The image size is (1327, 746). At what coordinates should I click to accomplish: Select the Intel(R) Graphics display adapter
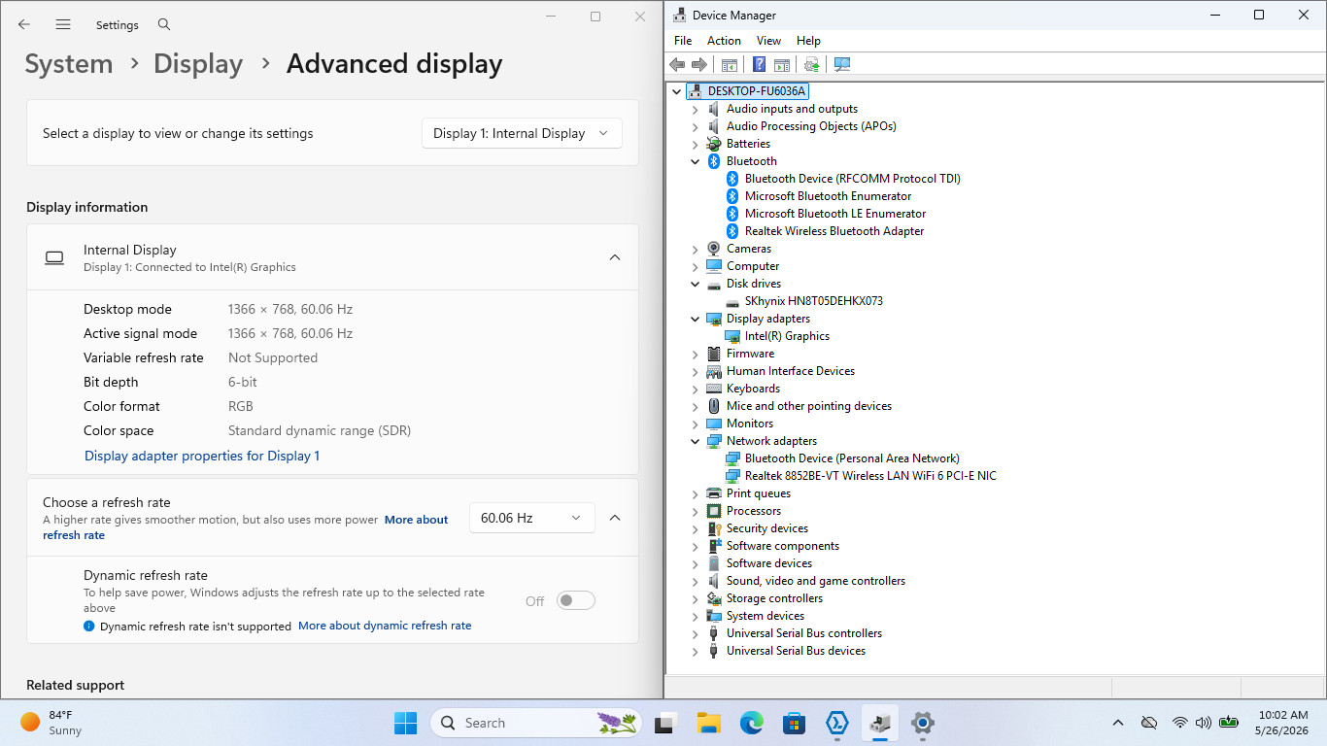tap(787, 336)
